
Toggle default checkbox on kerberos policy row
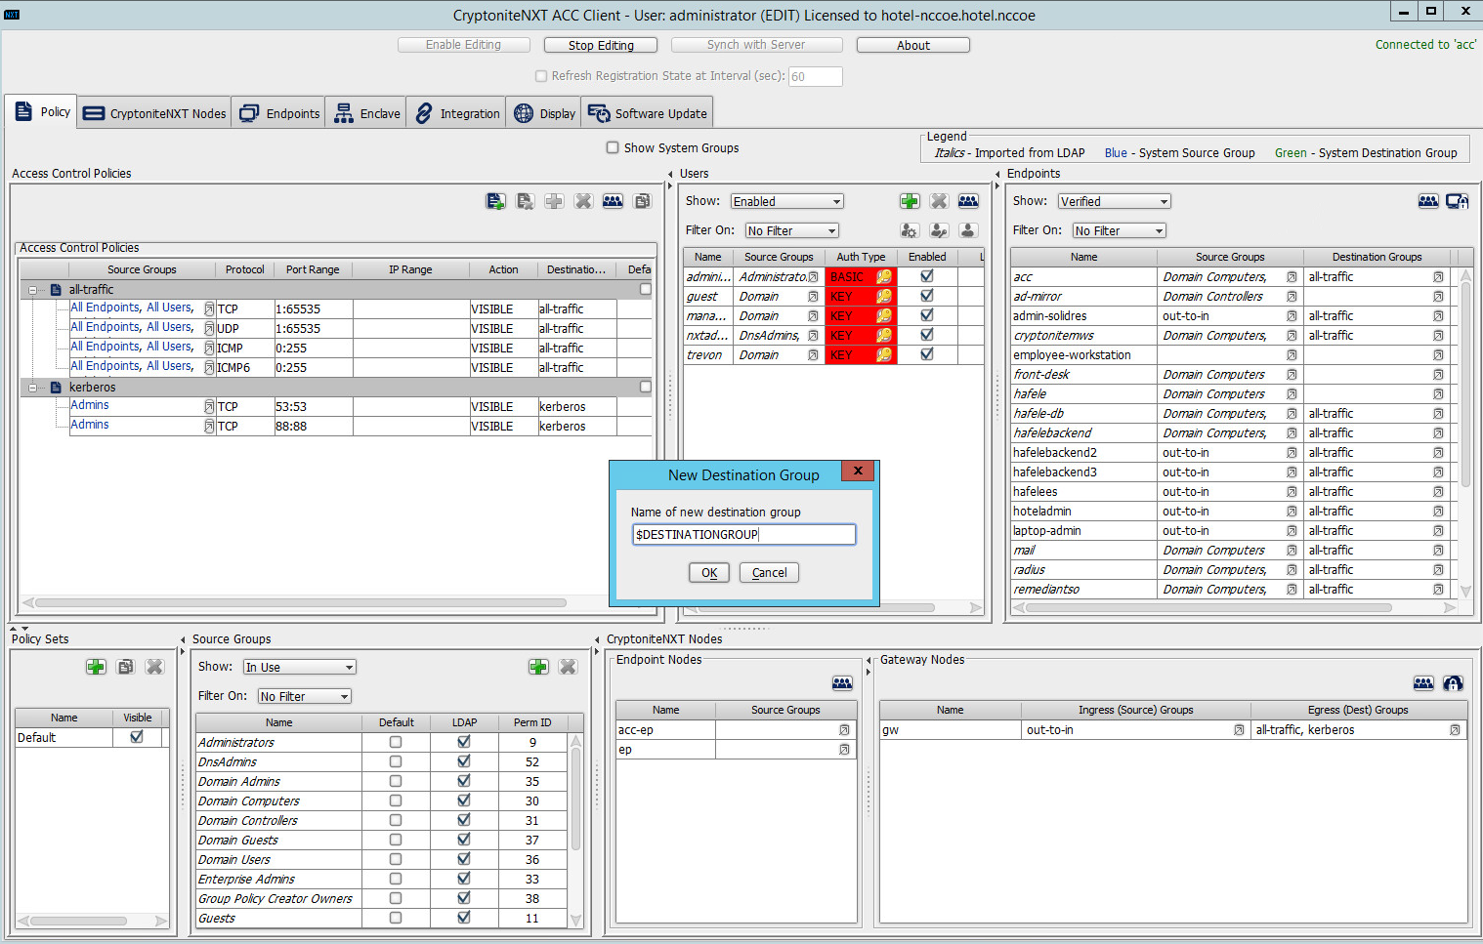646,387
